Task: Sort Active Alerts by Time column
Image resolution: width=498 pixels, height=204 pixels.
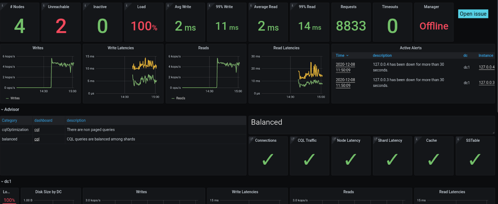Action: pos(342,55)
